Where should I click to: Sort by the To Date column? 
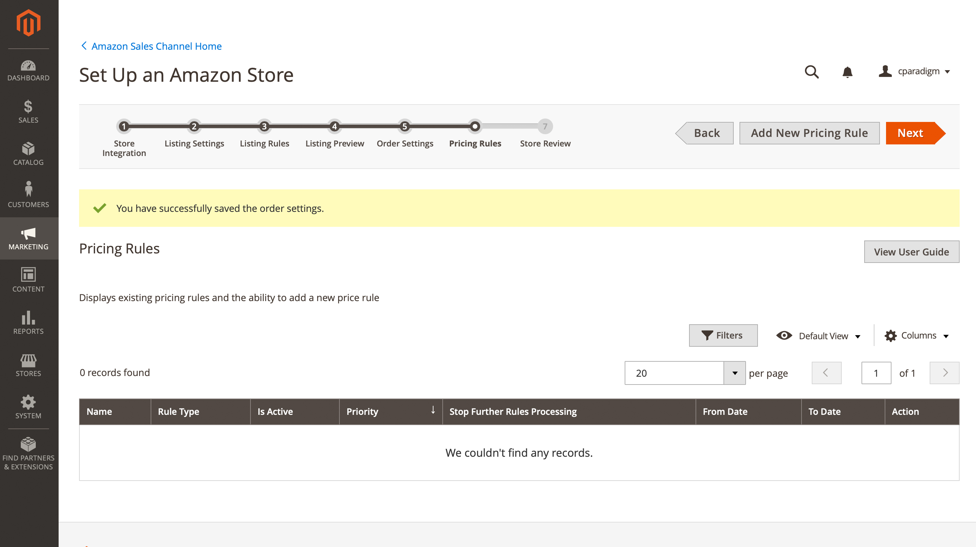click(x=843, y=411)
